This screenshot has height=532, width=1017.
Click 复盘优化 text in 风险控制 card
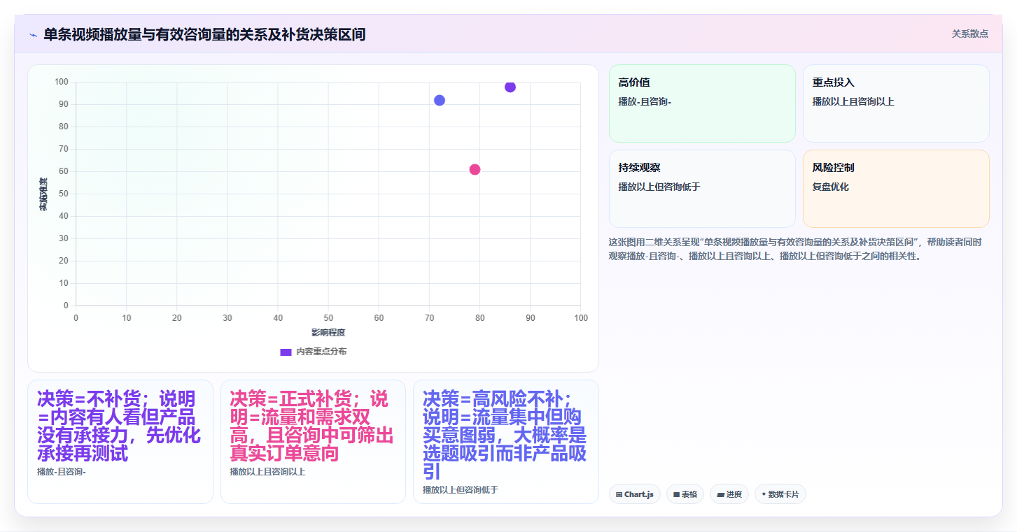(830, 187)
